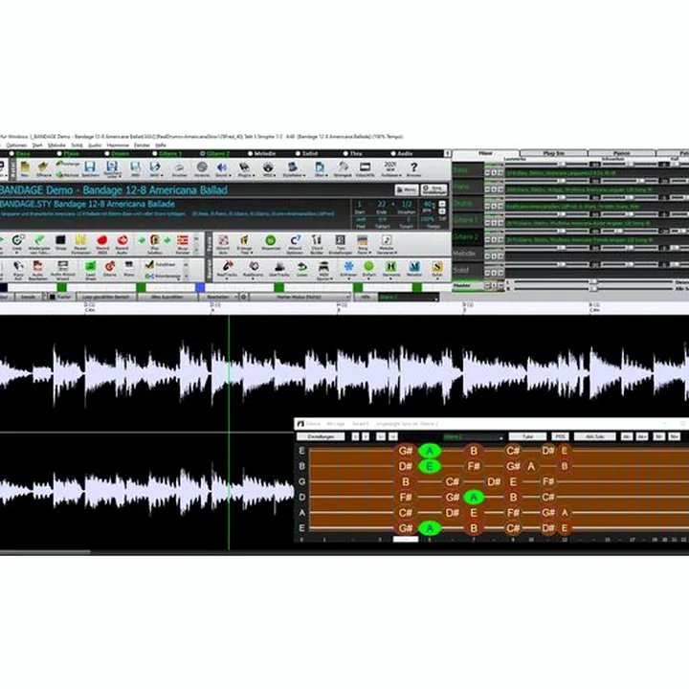Select the Piano track radio button
Viewport: 689px width, 689px height.
pyautogui.click(x=59, y=154)
